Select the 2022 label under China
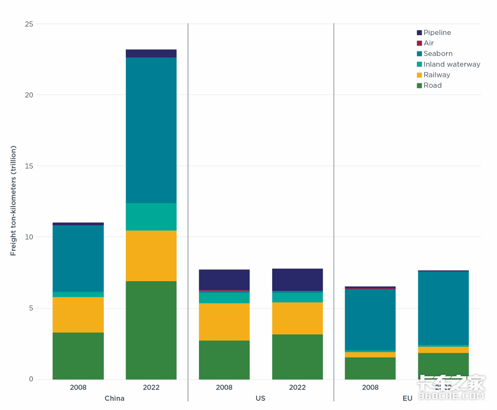 (x=151, y=388)
